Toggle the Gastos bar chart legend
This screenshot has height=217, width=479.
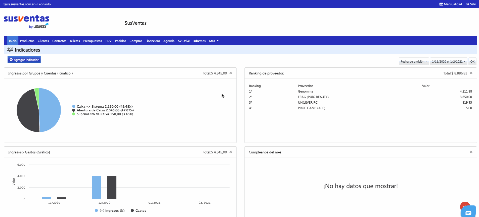(139, 210)
